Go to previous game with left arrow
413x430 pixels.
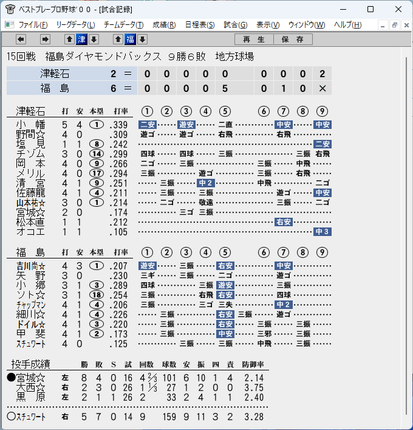21,39
